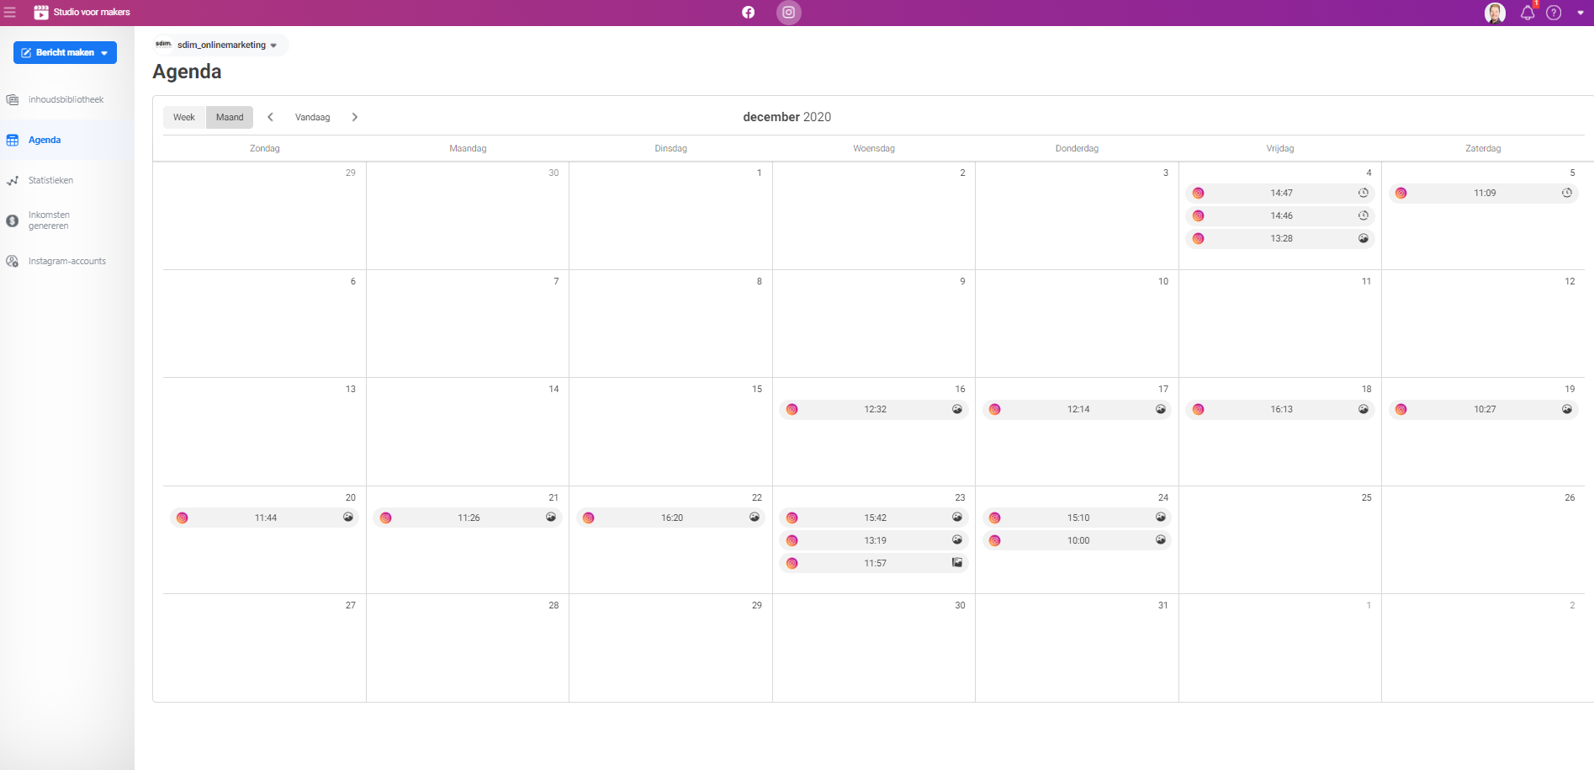
Task: Open the hamburger menu in top bar
Action: tap(10, 13)
